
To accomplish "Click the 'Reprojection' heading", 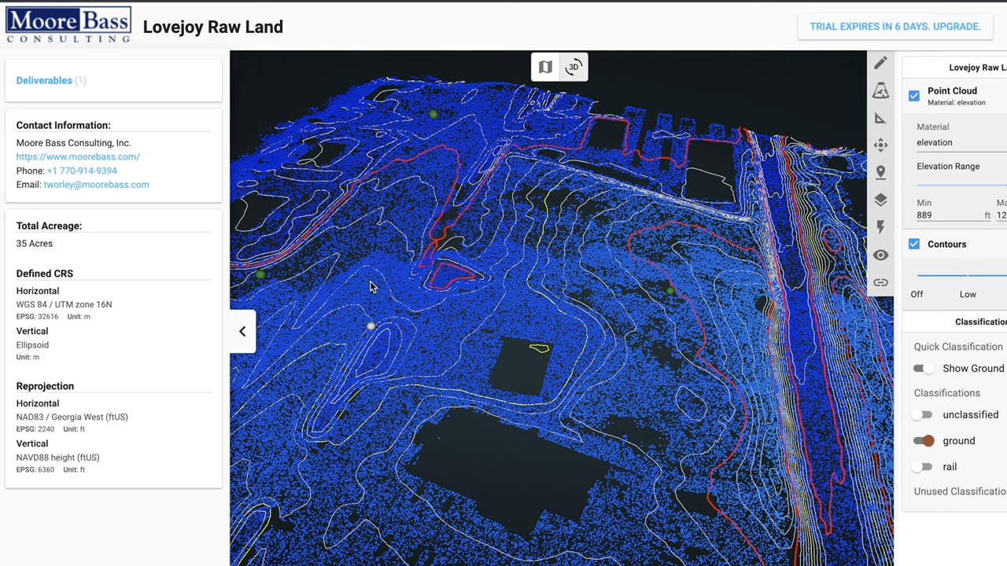I will tap(45, 386).
